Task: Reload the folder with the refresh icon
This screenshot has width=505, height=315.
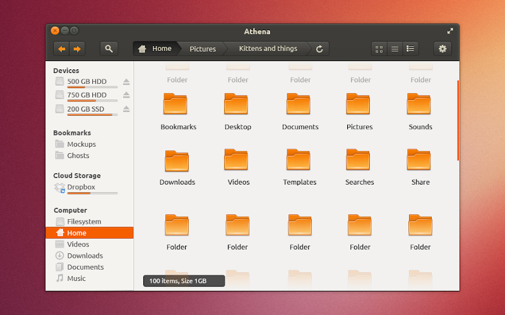Action: (x=319, y=49)
